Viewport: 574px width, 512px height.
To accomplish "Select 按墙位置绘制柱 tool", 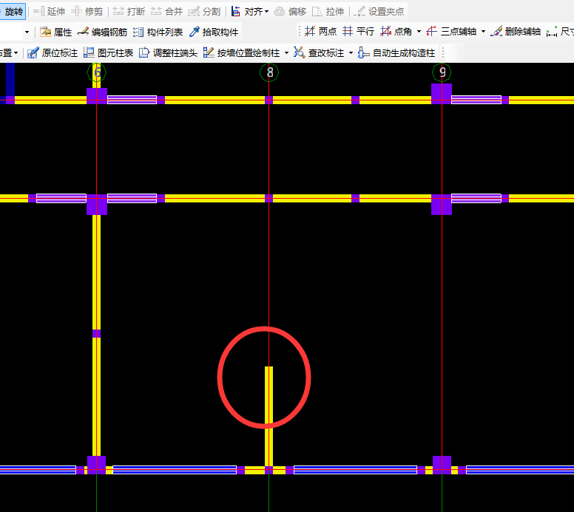I will (242, 53).
